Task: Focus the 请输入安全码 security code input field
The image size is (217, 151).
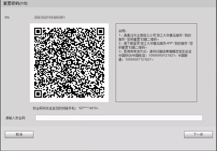Action: pos(119,118)
